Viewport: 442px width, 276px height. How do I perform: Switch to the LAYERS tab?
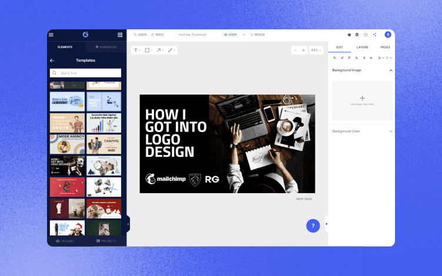click(362, 48)
